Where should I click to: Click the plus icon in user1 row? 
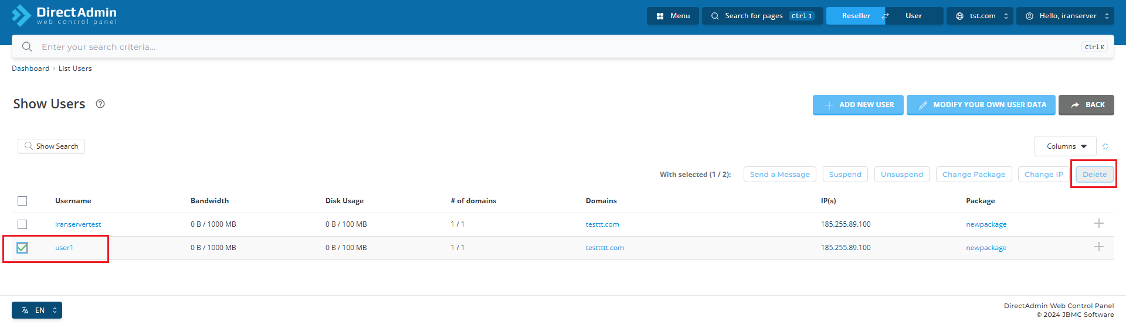1098,247
